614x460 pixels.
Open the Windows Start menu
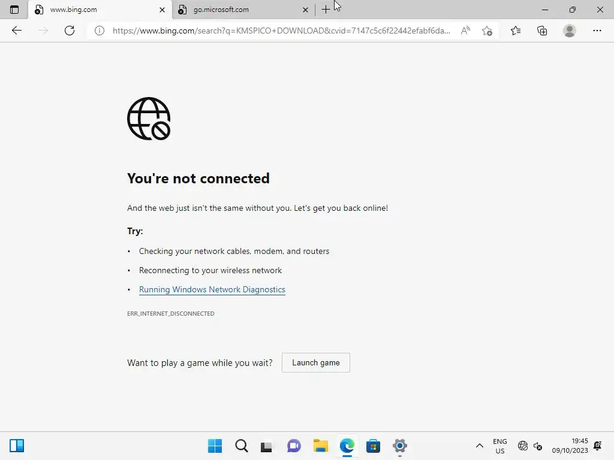pyautogui.click(x=215, y=446)
